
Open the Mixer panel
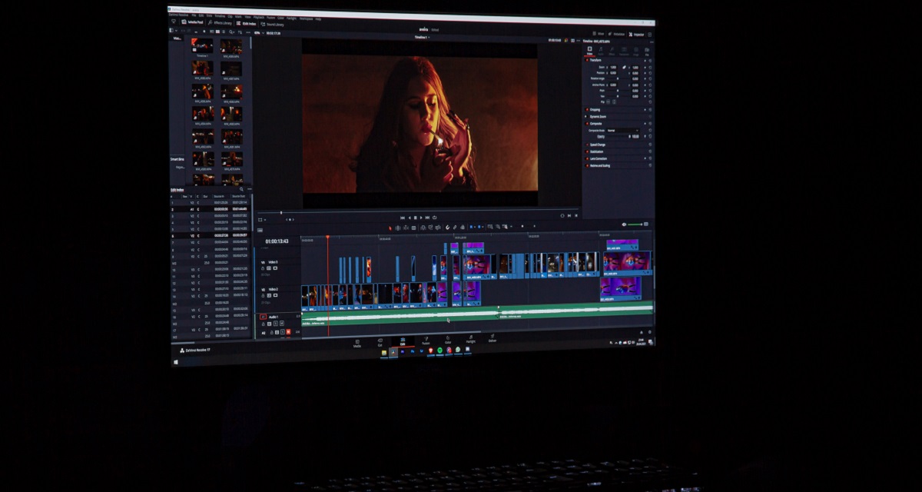click(599, 34)
